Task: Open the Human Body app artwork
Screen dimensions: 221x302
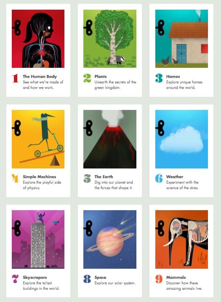Action: pos(38,38)
